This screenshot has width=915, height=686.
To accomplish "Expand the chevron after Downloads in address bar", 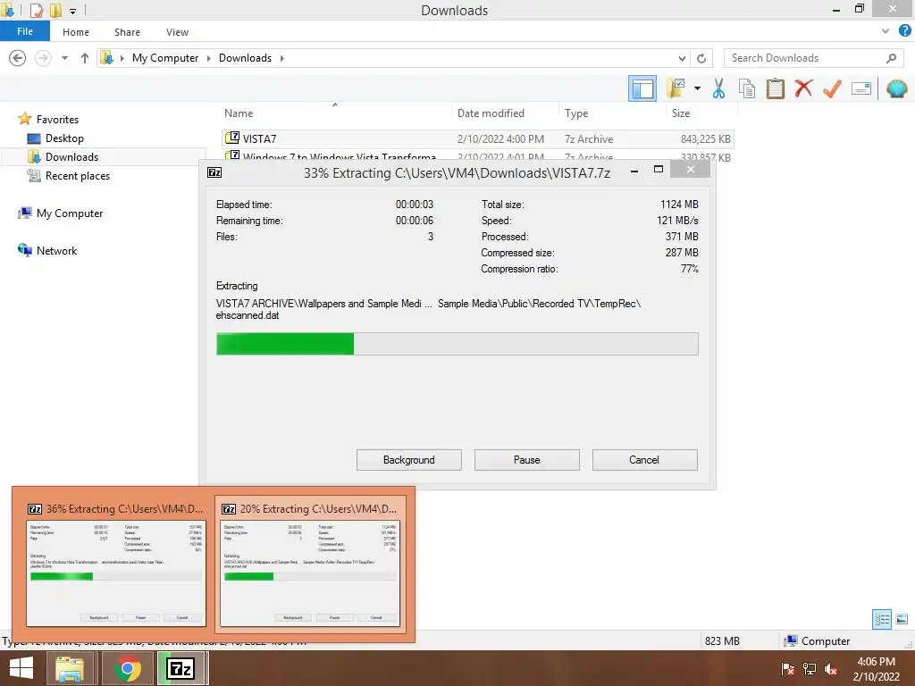I will (281, 58).
